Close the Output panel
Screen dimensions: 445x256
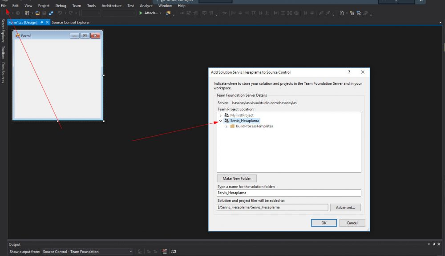(x=439, y=244)
